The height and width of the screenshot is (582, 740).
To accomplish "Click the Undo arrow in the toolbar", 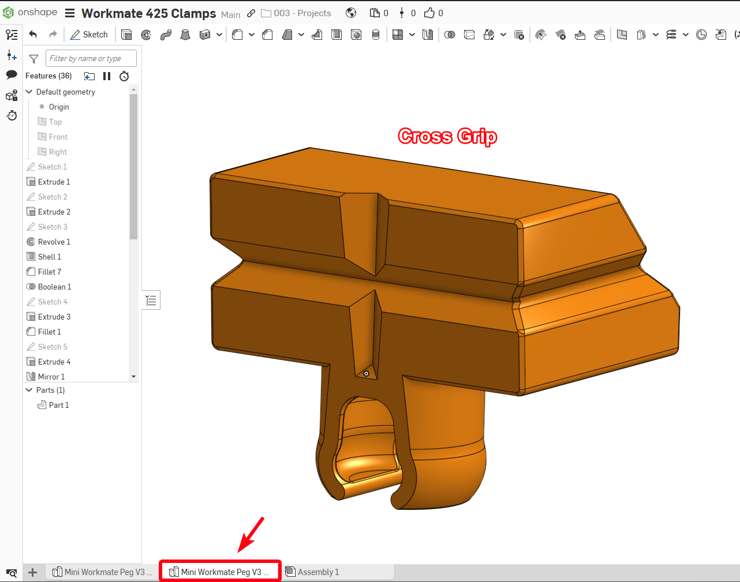I will (x=33, y=35).
